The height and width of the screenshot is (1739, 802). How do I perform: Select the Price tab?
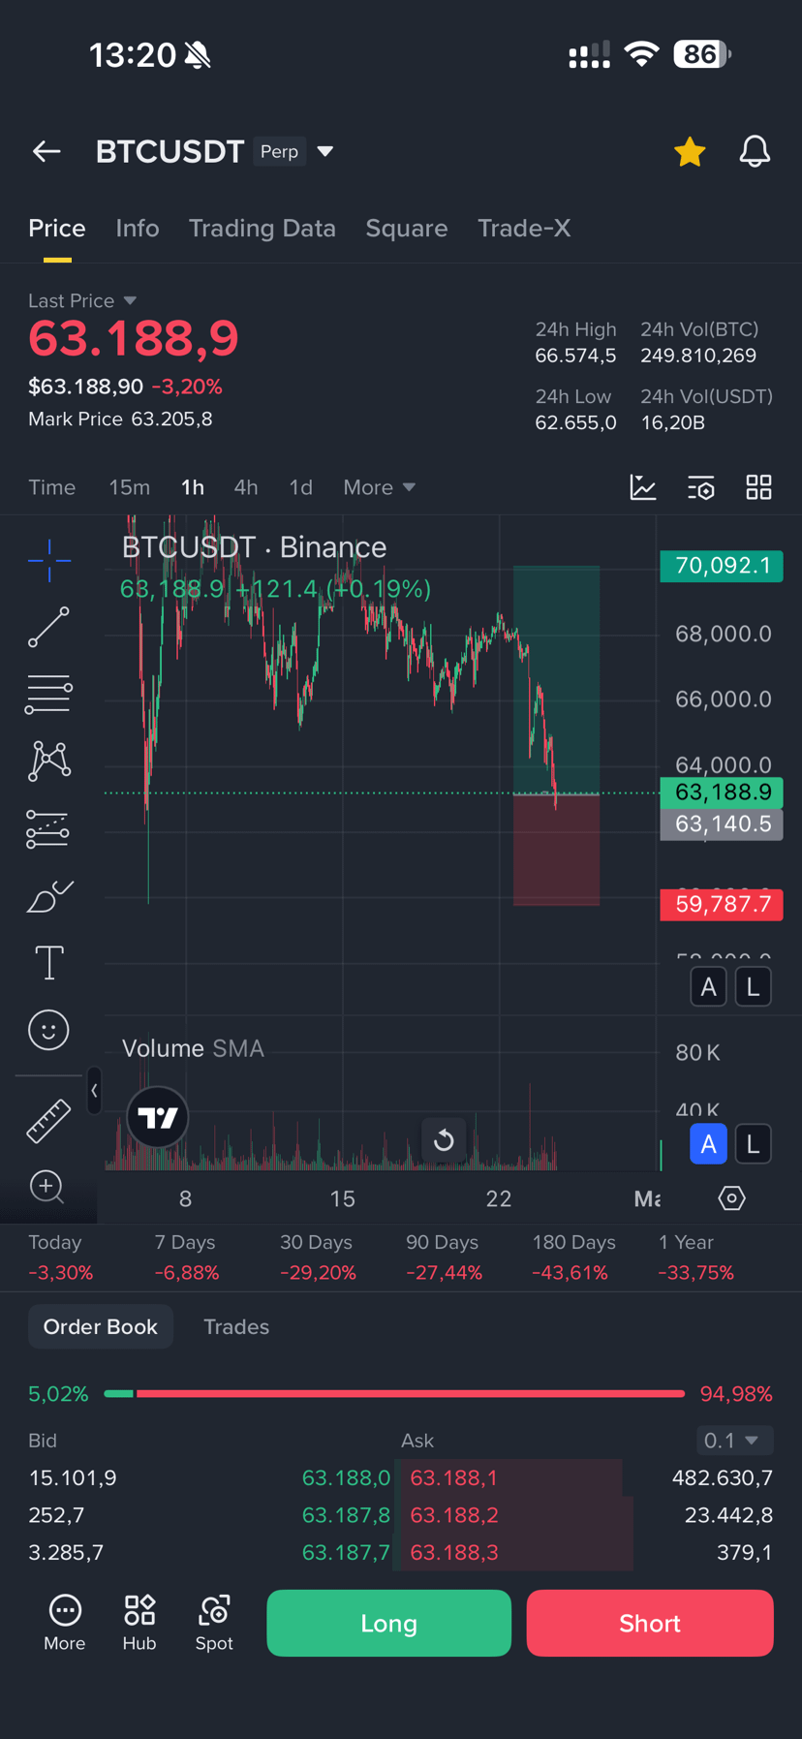pos(57,228)
